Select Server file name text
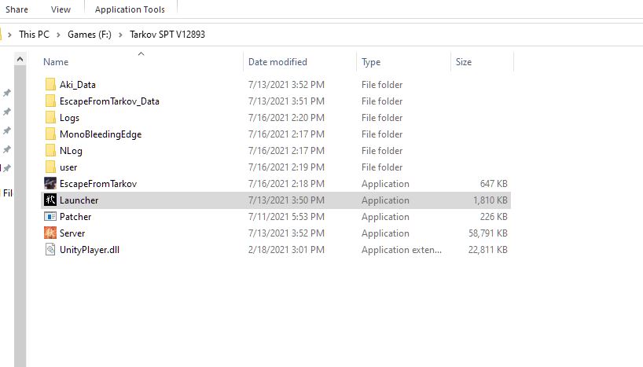Screen dimensions: 643x367 tap(72, 233)
